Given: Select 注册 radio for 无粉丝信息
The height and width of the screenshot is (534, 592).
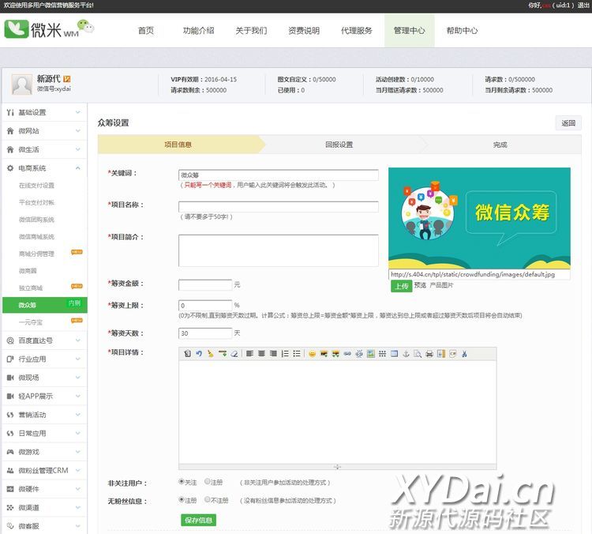Looking at the screenshot, I should coord(182,499).
